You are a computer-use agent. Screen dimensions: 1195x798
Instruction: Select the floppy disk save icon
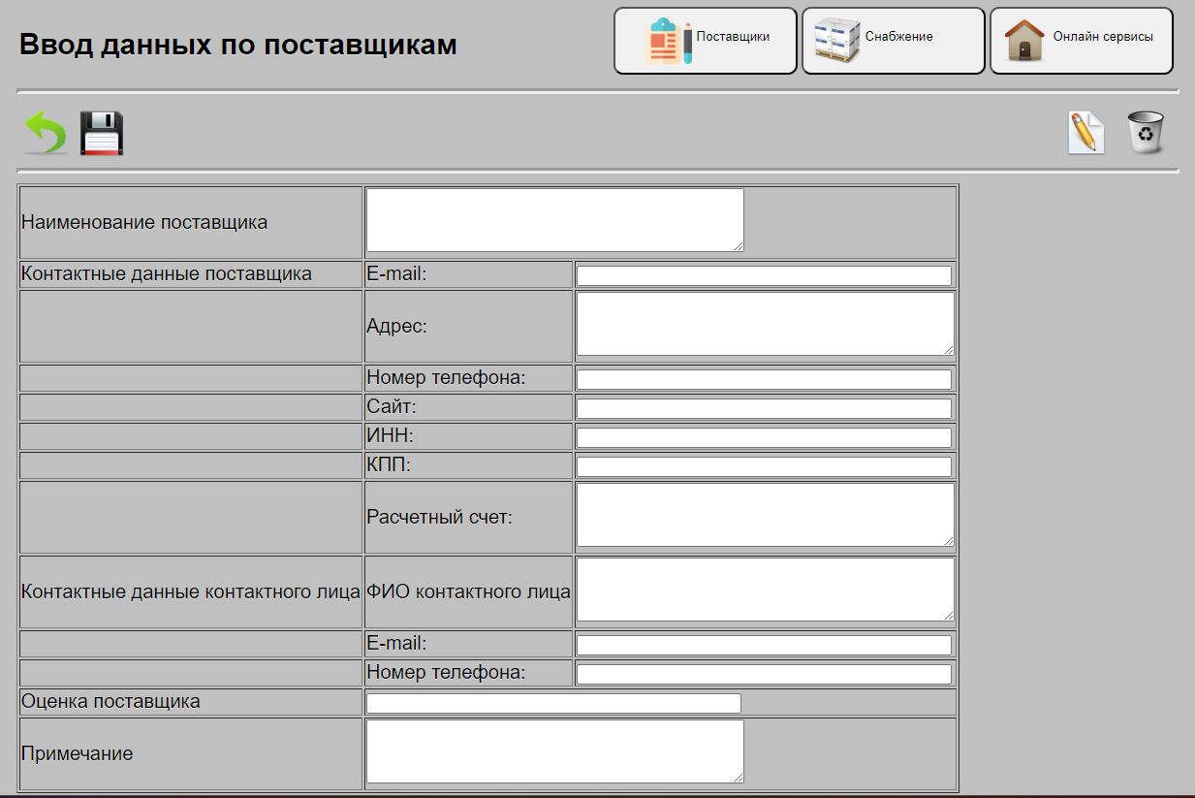pos(101,133)
